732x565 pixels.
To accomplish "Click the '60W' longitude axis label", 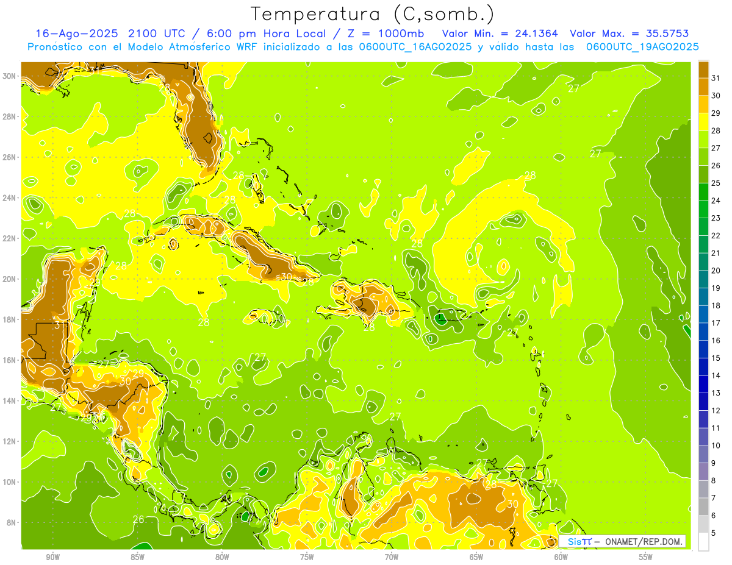I will (x=561, y=556).
